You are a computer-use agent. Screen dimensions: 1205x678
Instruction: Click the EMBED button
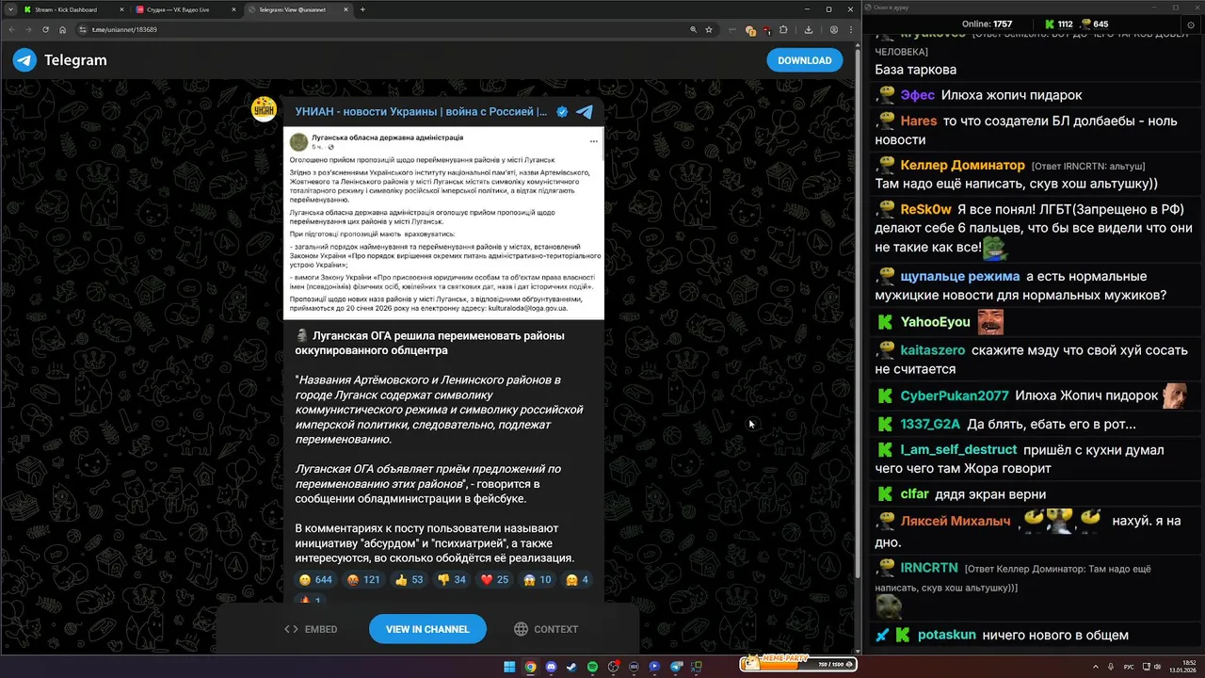(311, 629)
